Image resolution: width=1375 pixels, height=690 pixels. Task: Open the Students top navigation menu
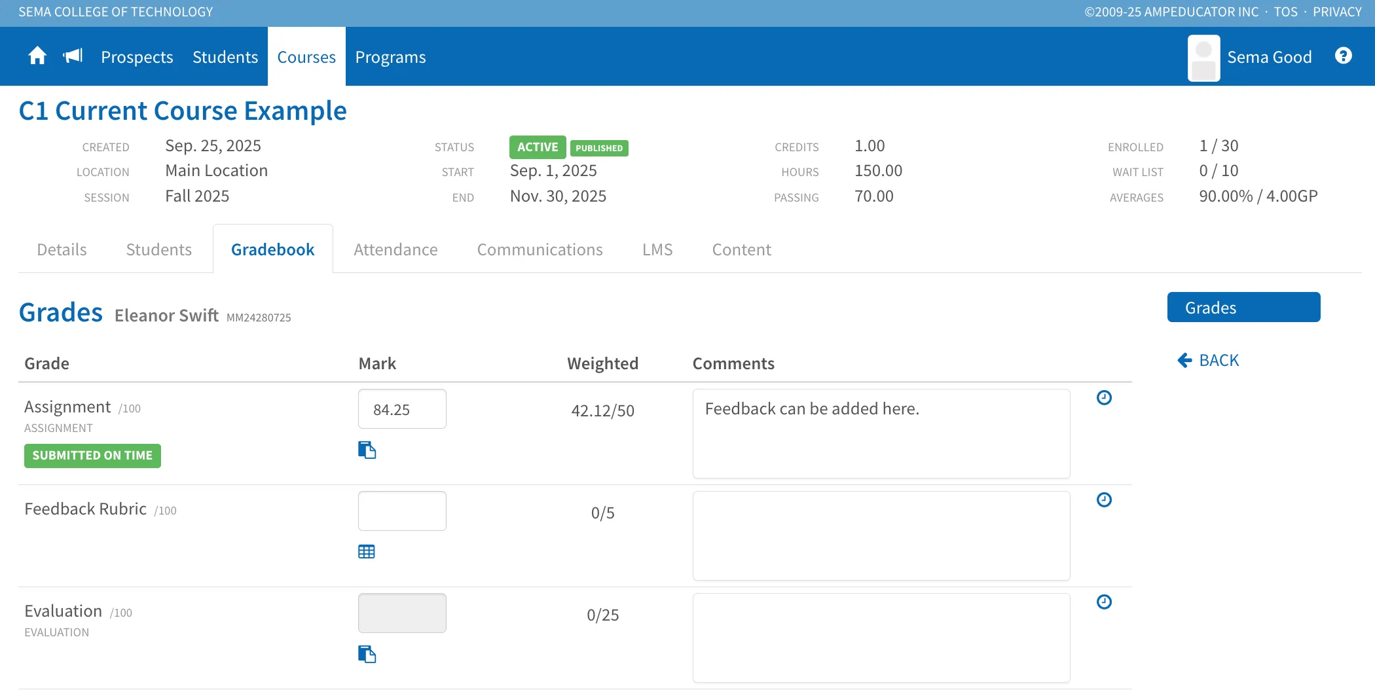(x=225, y=57)
